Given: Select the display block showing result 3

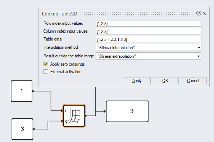Looking at the screenshot, I should tap(127, 111).
